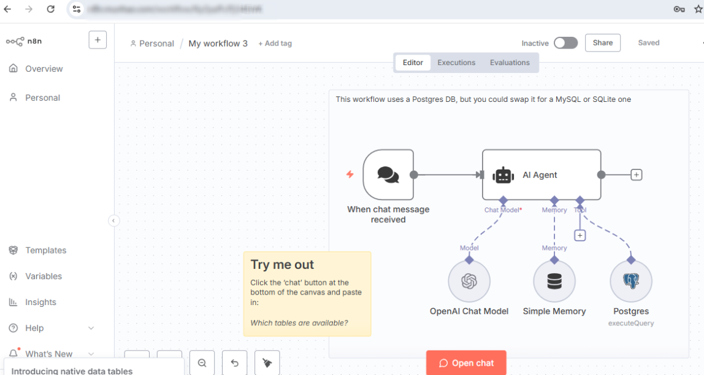Image resolution: width=704 pixels, height=375 pixels.
Task: Select the Simple Memory database node
Action: click(x=554, y=282)
